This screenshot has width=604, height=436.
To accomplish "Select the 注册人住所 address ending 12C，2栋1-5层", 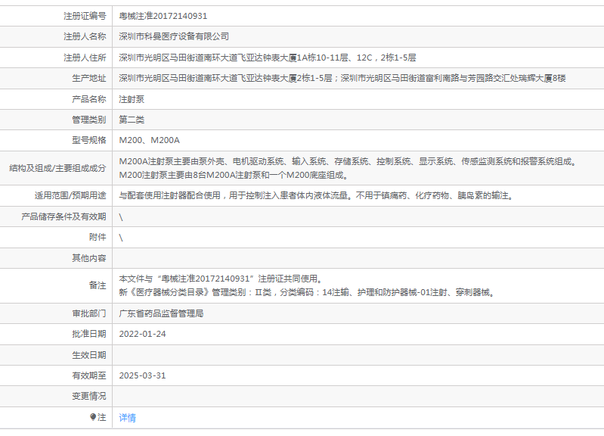I will pos(268,58).
